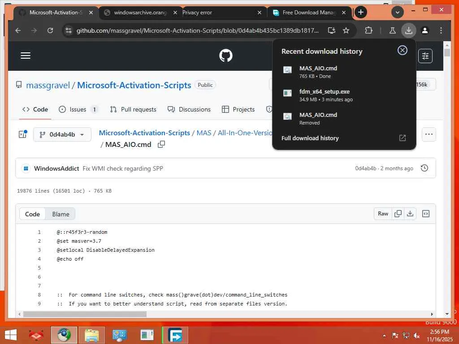
Task: Close the recent download history popup
Action: click(x=402, y=50)
